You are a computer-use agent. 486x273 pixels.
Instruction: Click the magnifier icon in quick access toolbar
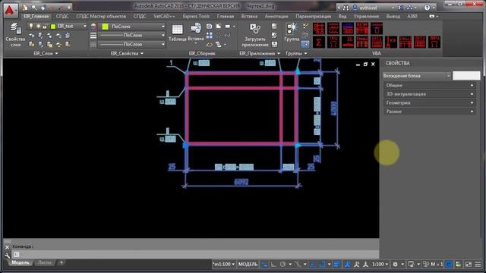(x=33, y=7)
